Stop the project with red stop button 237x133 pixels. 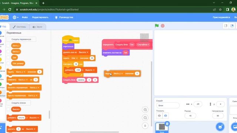163,26
